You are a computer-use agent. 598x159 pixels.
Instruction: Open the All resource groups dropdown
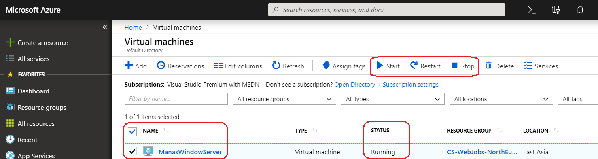tap(284, 99)
